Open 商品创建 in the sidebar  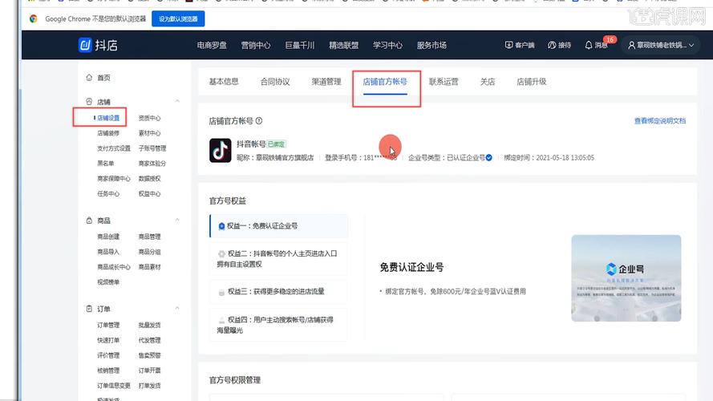click(108, 237)
